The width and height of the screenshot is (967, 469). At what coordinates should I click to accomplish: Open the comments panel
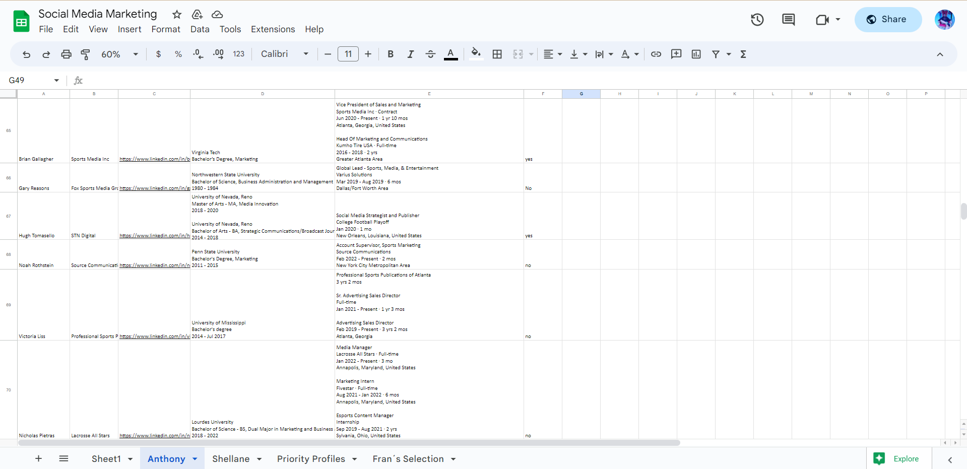point(789,20)
